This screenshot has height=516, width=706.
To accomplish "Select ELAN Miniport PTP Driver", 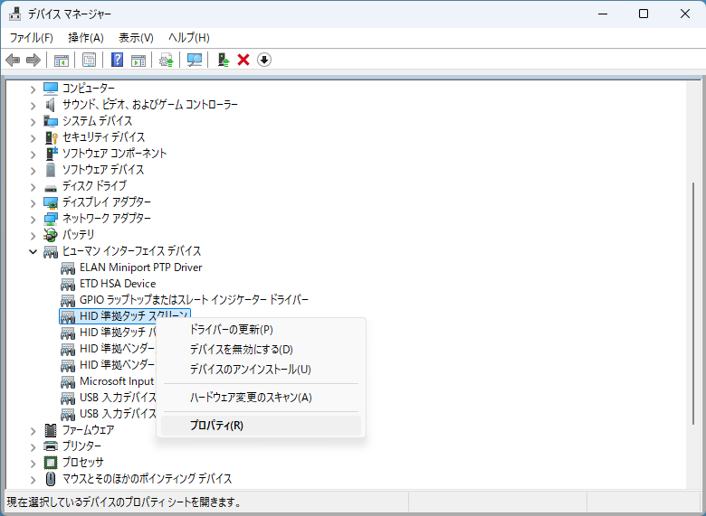I will 140,267.
